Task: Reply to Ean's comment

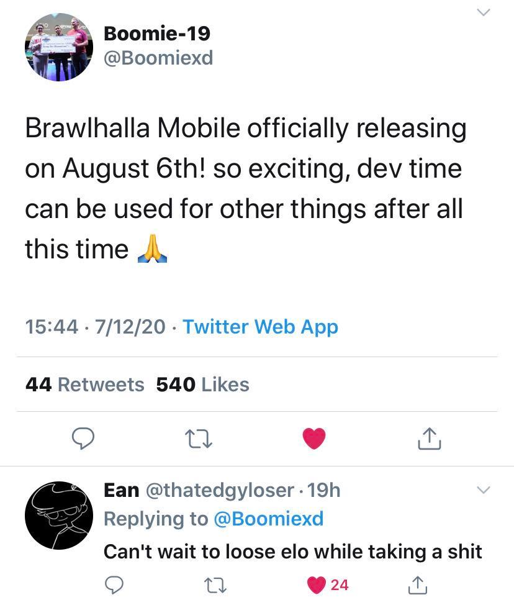Action: point(114,585)
